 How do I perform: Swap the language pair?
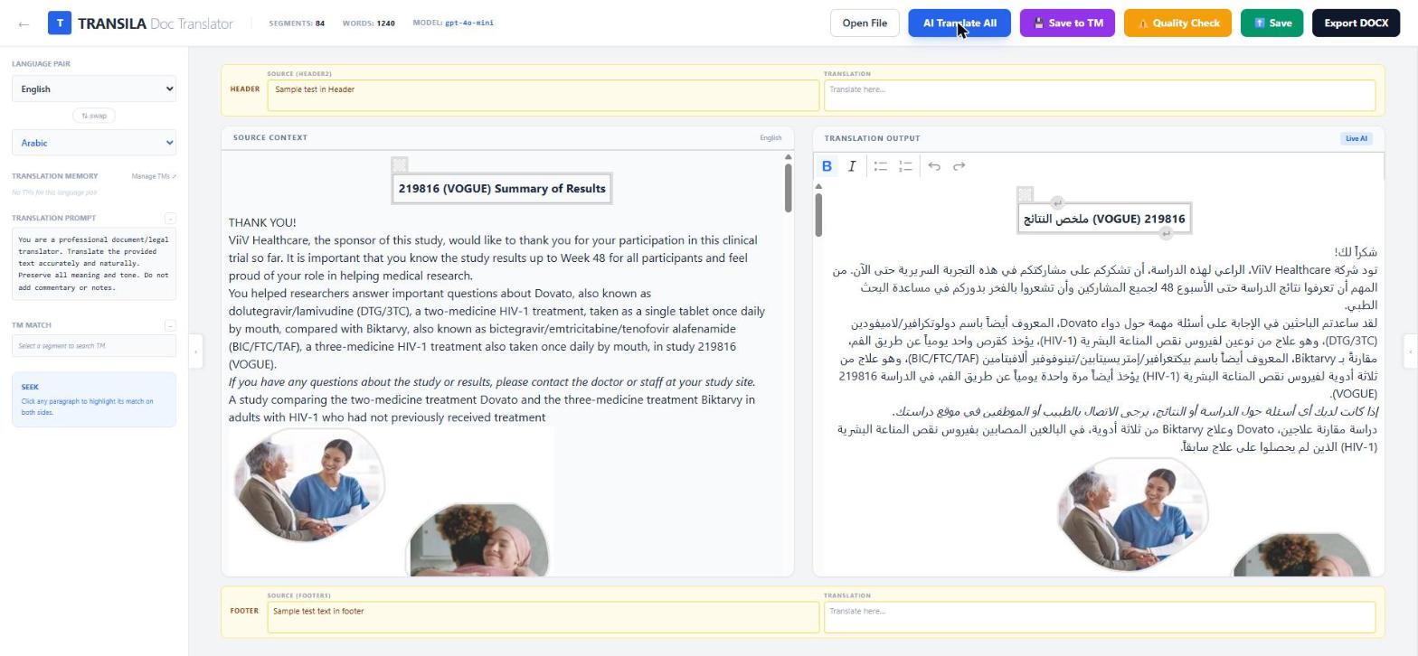94,116
